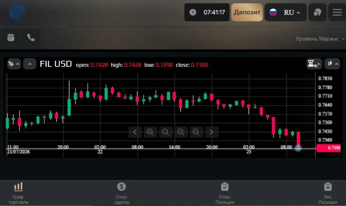
Task: Go to the Откр. сделку tab
Action: point(122,193)
